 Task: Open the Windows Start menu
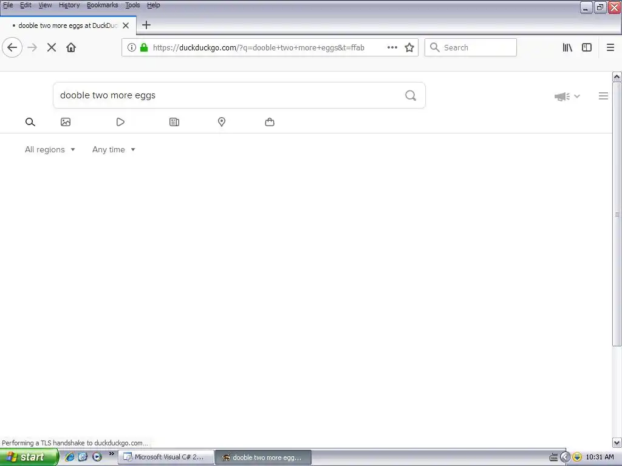(x=29, y=458)
